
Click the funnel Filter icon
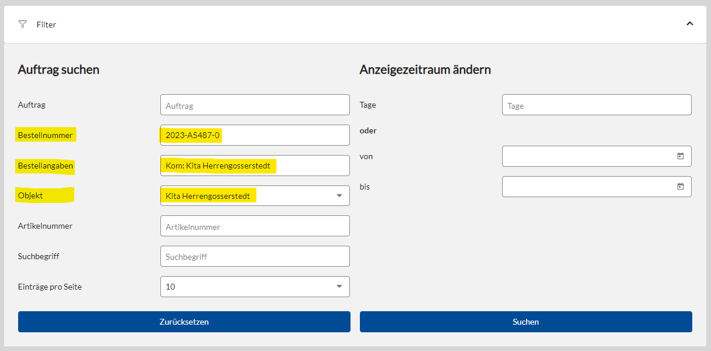(23, 24)
